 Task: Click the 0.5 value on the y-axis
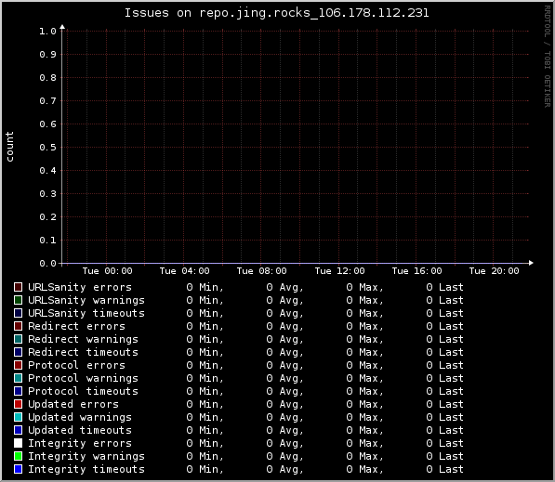point(47,148)
